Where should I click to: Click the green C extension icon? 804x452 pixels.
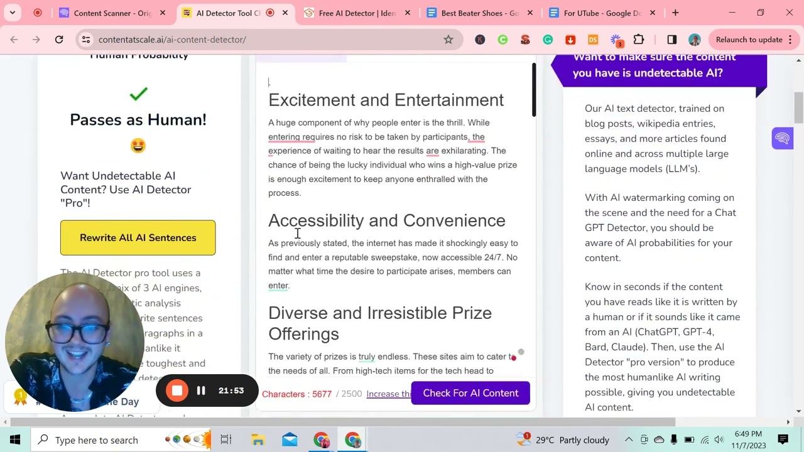pos(503,40)
